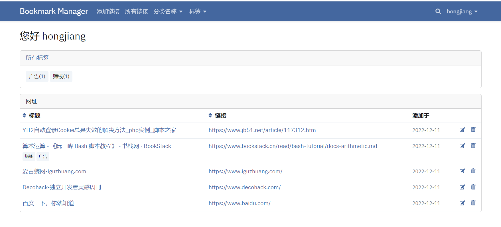Open the YII2自动登录Cookie title link

point(99,130)
